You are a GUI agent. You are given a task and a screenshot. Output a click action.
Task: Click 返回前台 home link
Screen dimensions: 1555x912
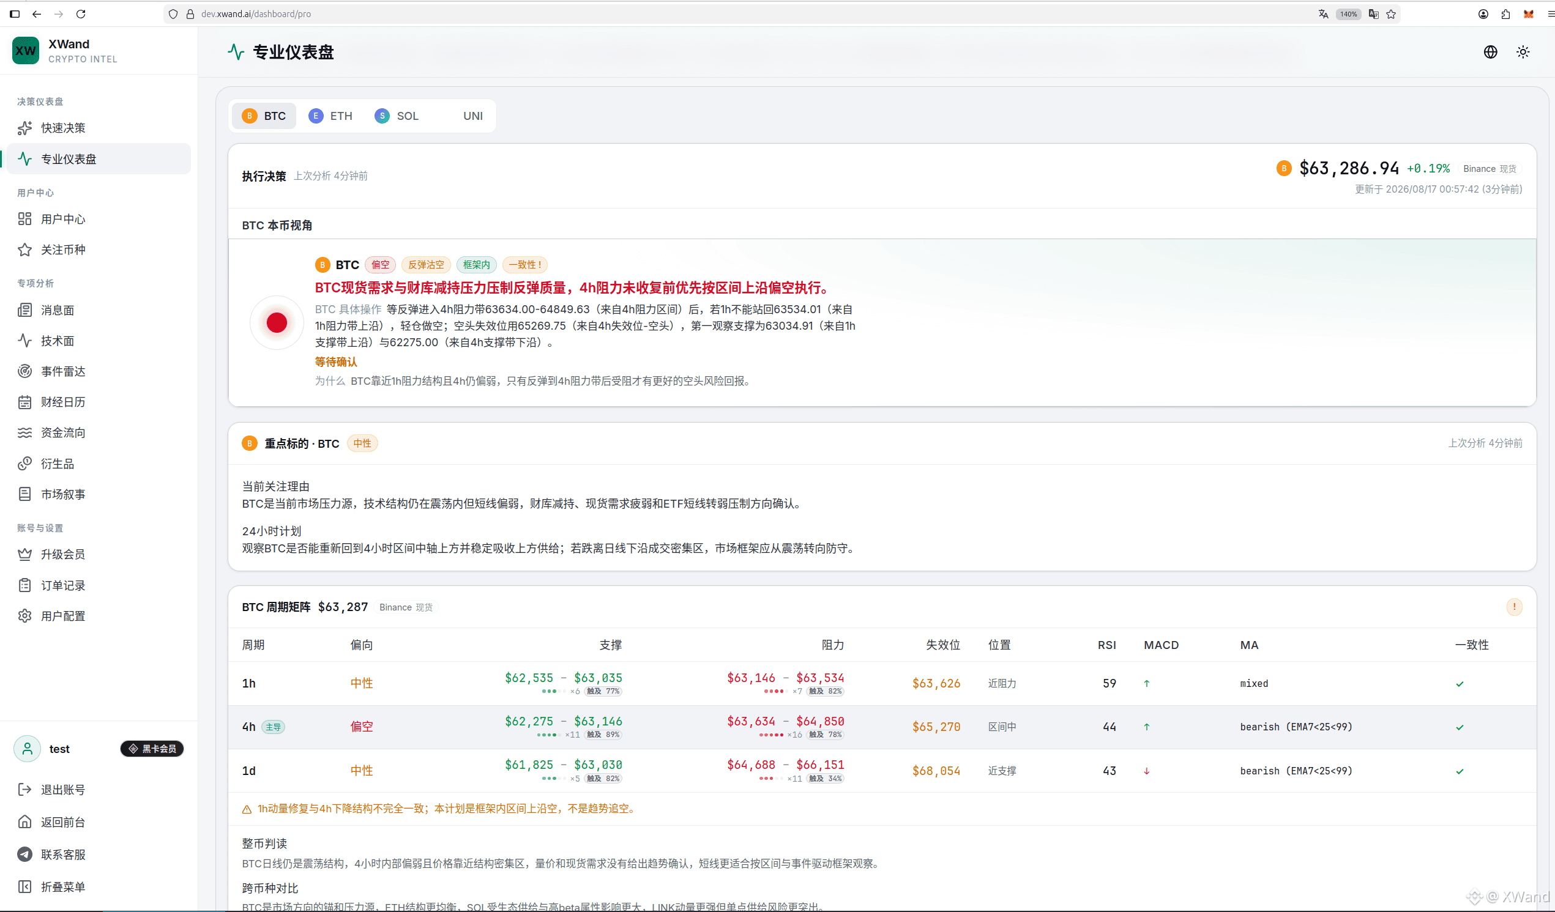pyautogui.click(x=97, y=822)
